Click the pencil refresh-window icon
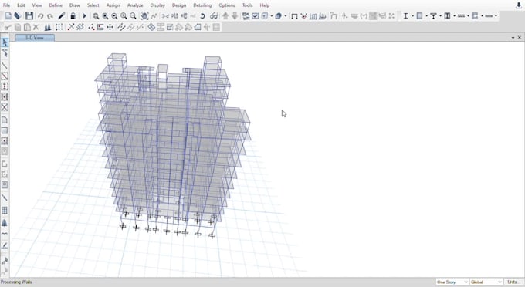The height and width of the screenshot is (287, 525). (61, 15)
